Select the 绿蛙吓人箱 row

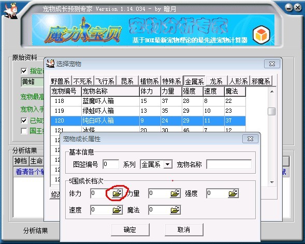point(148,111)
